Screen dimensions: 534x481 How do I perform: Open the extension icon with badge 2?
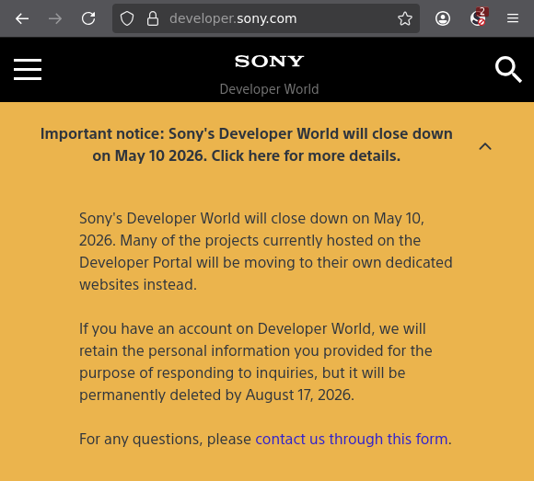click(x=478, y=17)
